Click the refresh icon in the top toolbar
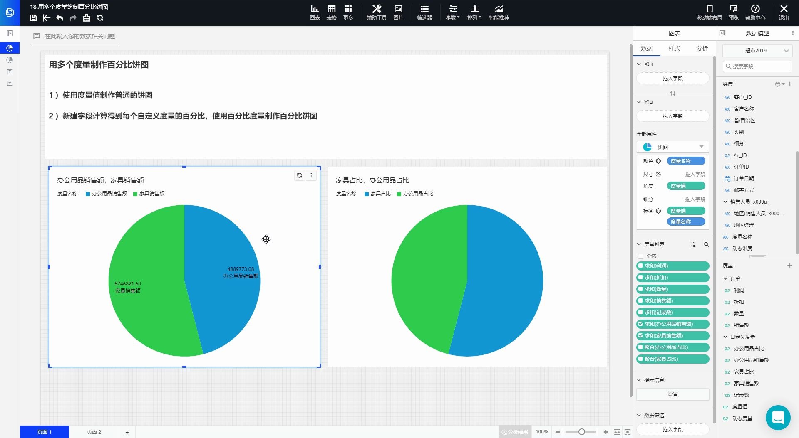 click(x=100, y=18)
